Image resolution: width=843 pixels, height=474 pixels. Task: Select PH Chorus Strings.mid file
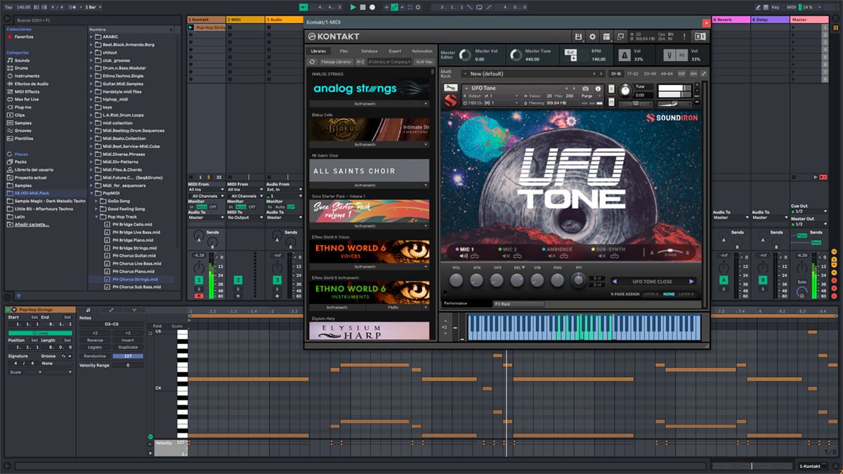(135, 279)
